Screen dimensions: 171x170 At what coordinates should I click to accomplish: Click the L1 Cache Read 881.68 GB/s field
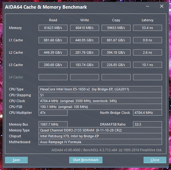pyautogui.click(x=53, y=40)
